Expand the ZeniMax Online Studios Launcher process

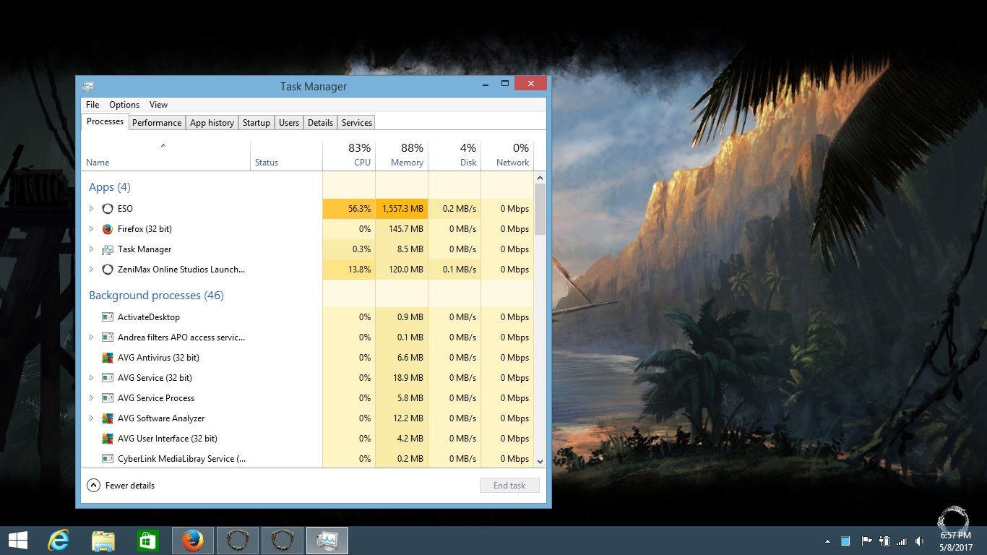click(91, 269)
